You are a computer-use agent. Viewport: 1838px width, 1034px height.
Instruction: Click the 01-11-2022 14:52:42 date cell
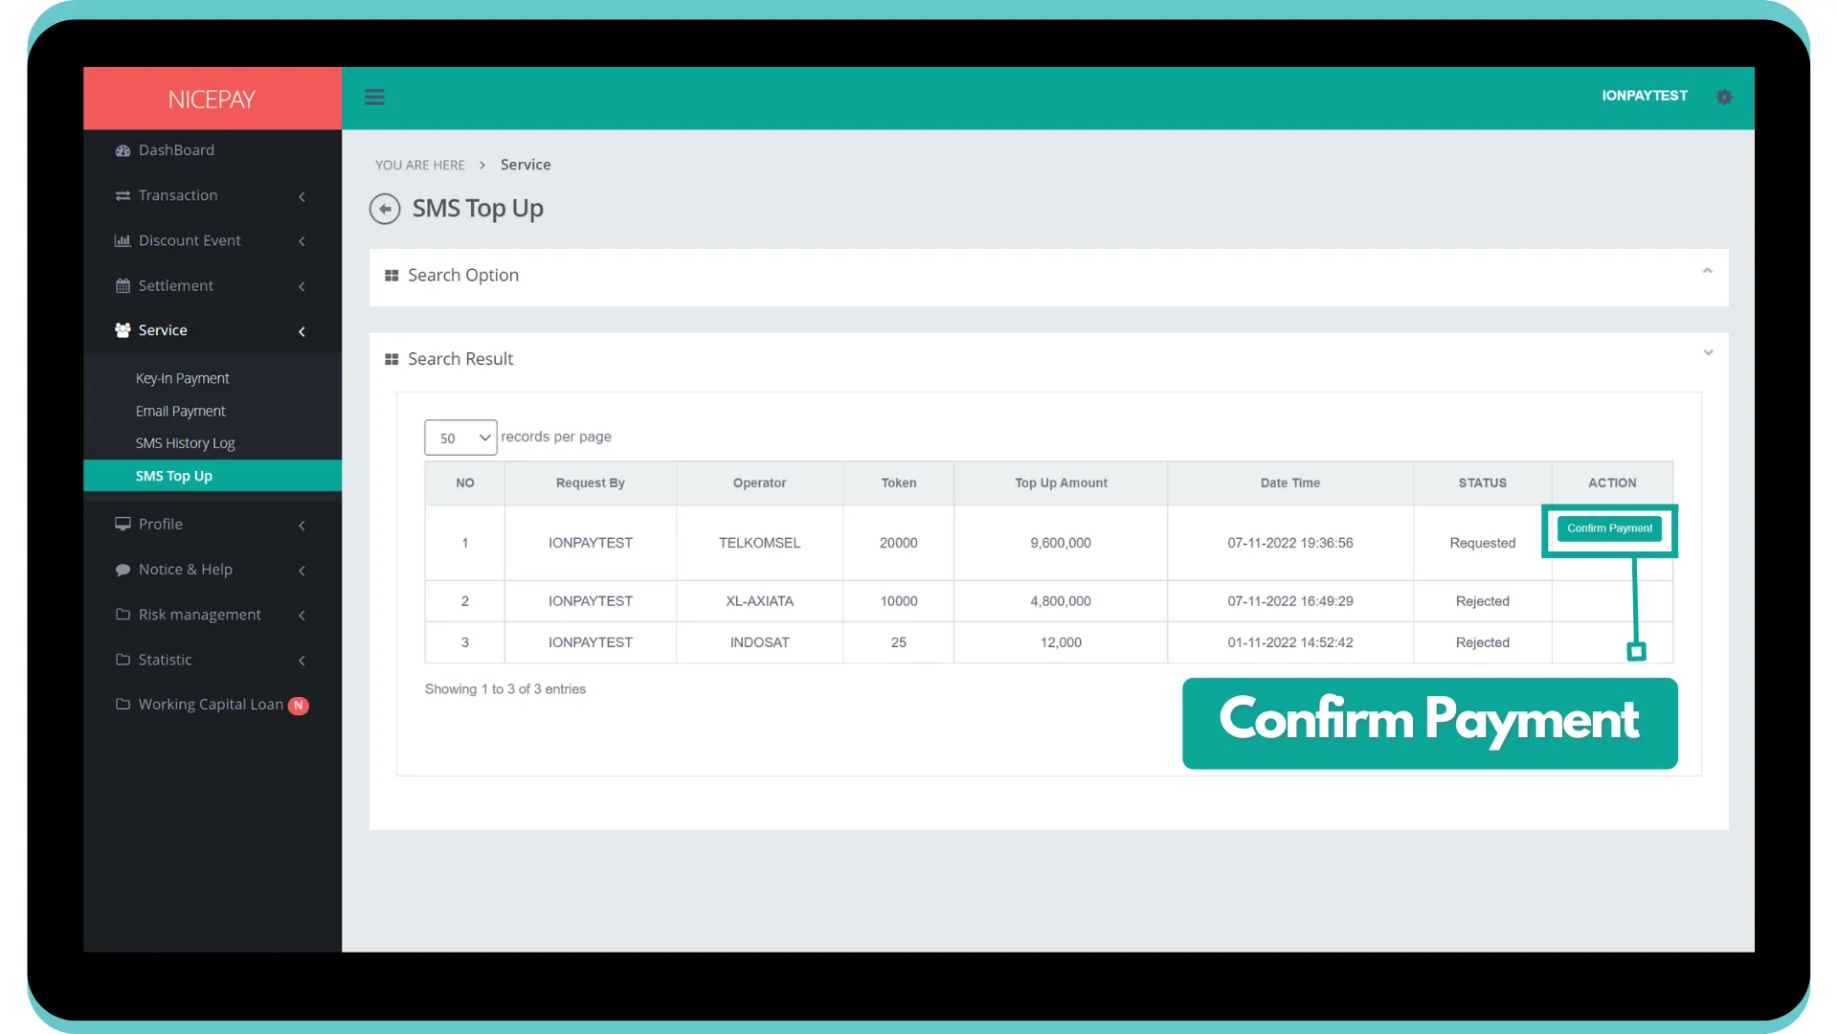[x=1289, y=642]
